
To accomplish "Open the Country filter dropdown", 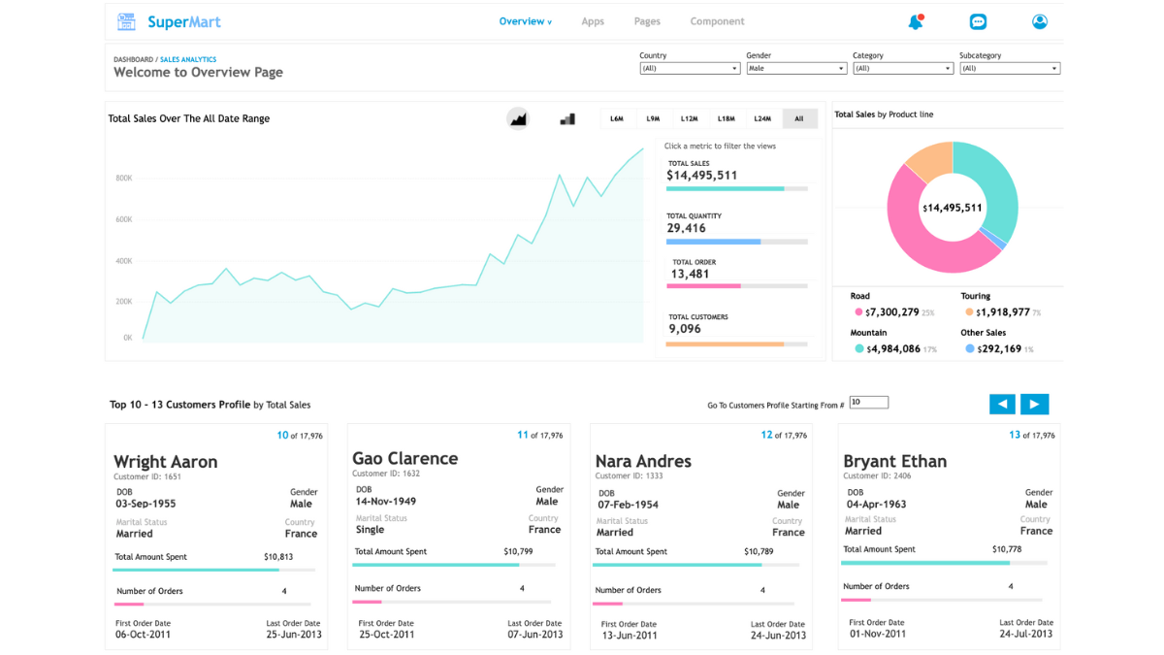I will tap(690, 69).
